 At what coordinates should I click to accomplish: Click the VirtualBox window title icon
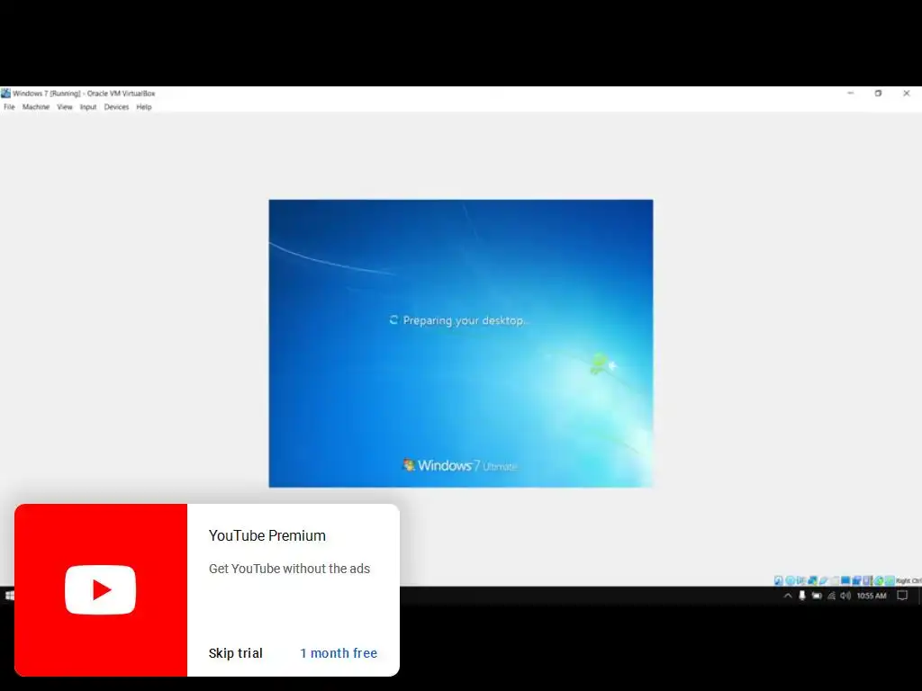6,93
